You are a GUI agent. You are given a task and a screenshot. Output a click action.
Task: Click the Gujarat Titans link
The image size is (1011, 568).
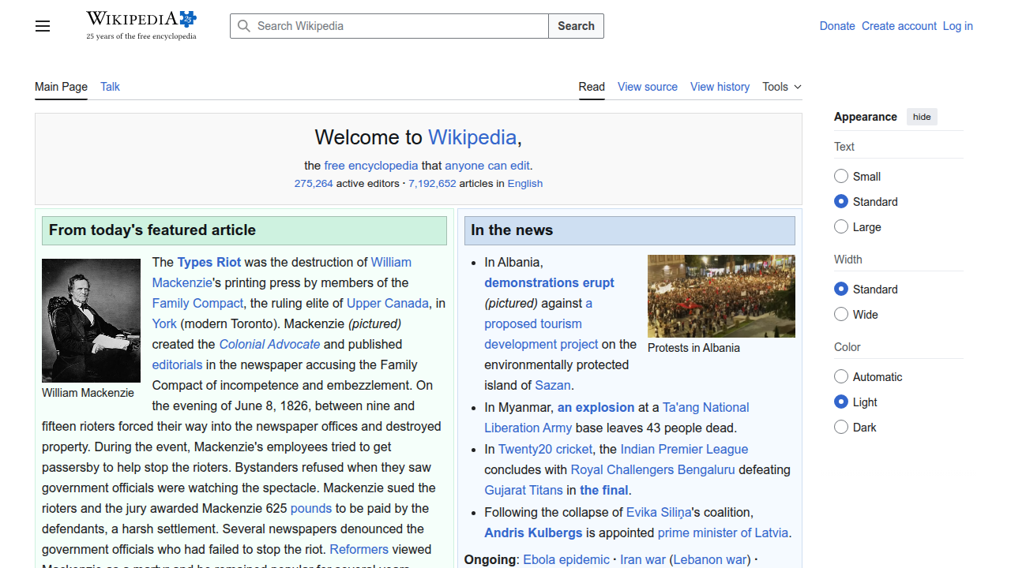pos(524,490)
